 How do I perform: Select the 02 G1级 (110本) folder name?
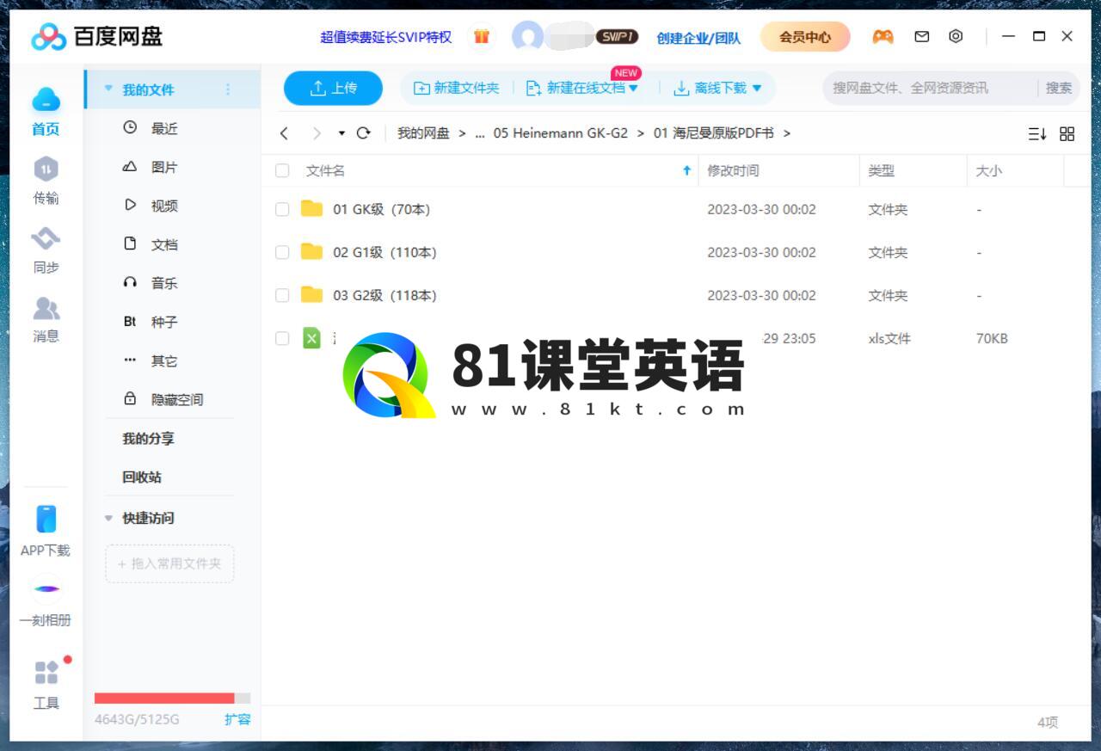click(384, 252)
